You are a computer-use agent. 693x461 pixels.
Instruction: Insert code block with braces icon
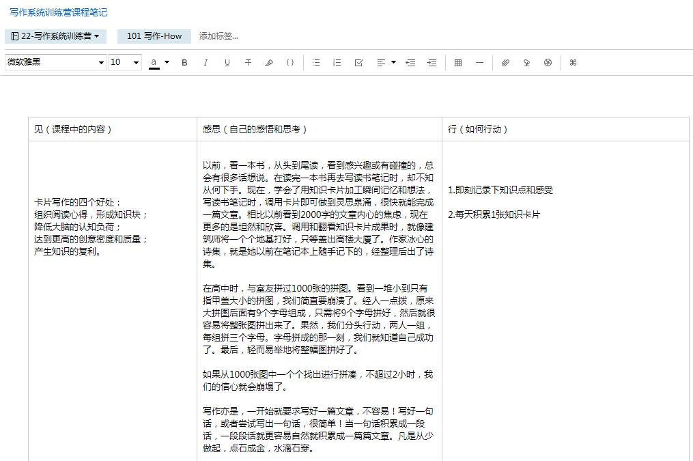pyautogui.click(x=290, y=63)
